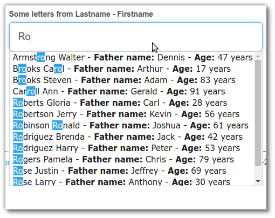Click the scrollbar up arrow
275x218 pixels.
[258, 56]
